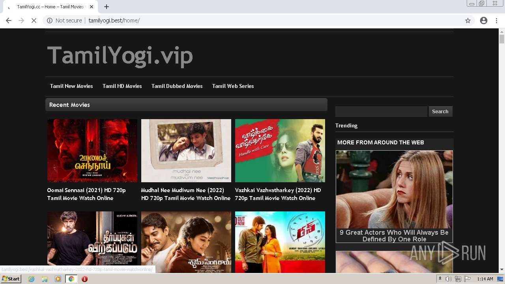The image size is (505, 284).
Task: Select the TamilYogi.cc browser tab
Action: (x=50, y=7)
